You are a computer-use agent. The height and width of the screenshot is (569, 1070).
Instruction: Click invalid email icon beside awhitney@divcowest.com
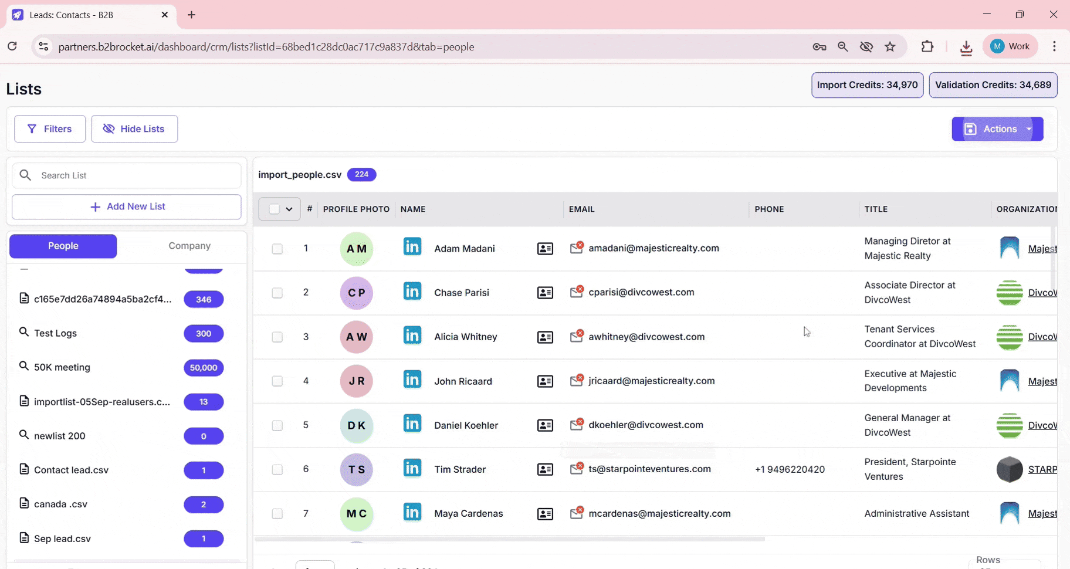pos(576,336)
